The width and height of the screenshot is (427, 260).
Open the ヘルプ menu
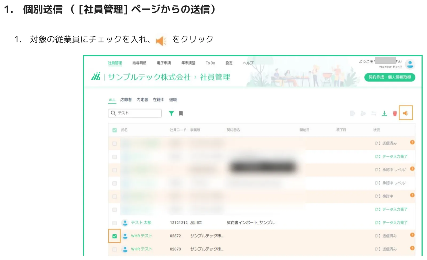coord(248,63)
